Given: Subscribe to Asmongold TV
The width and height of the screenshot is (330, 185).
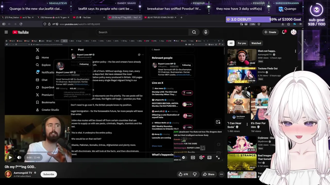Looking at the screenshot, I should 49,174.
